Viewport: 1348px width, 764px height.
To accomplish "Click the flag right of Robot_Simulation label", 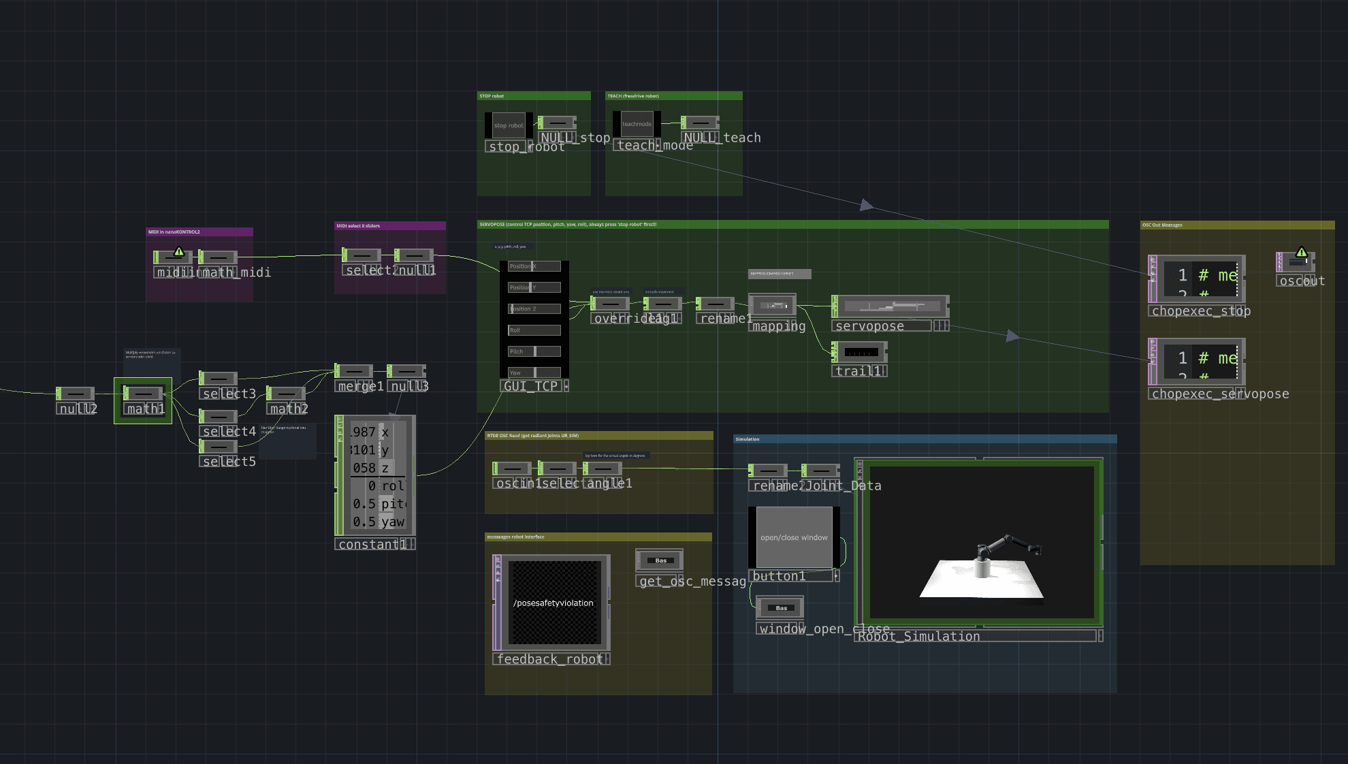I will pyautogui.click(x=1100, y=636).
